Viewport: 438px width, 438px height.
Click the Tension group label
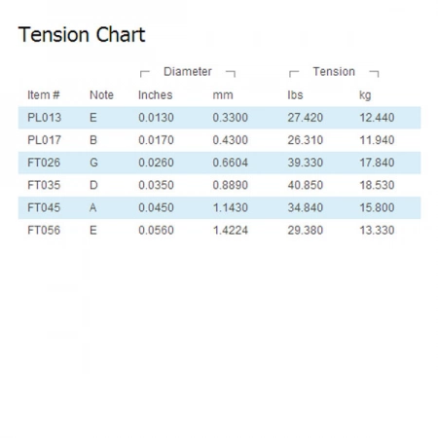pyautogui.click(x=334, y=72)
